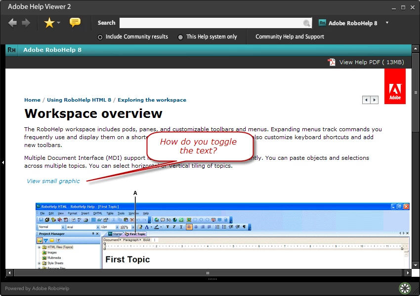
Task: Click the vertical scrollbar up arrow
Action: pyautogui.click(x=416, y=49)
